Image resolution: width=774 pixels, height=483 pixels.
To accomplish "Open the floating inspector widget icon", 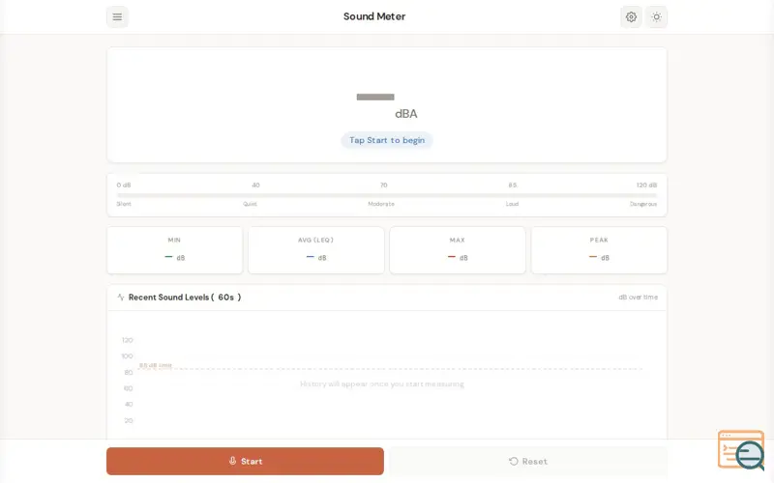I will [741, 450].
